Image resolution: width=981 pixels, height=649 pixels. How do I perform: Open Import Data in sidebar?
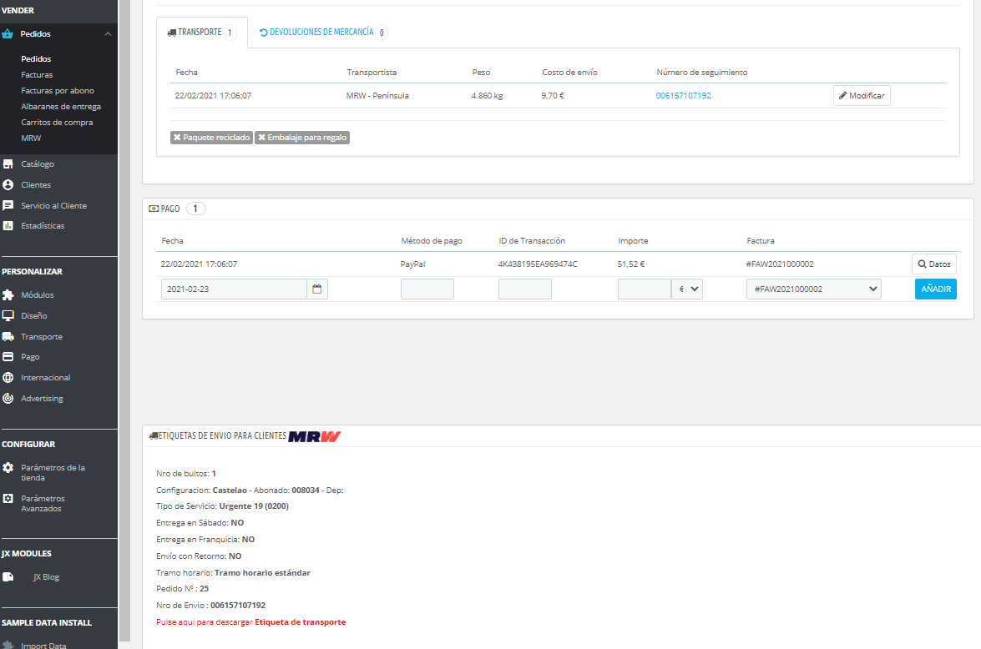[43, 646]
